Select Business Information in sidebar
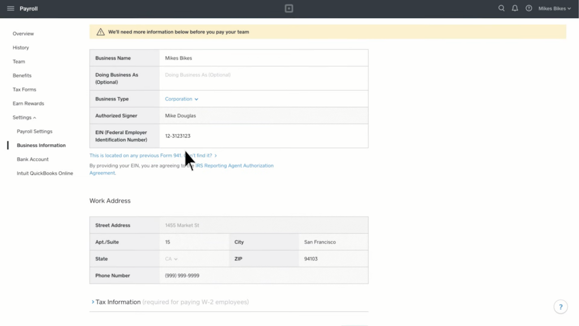Image resolution: width=579 pixels, height=326 pixels. click(41, 145)
